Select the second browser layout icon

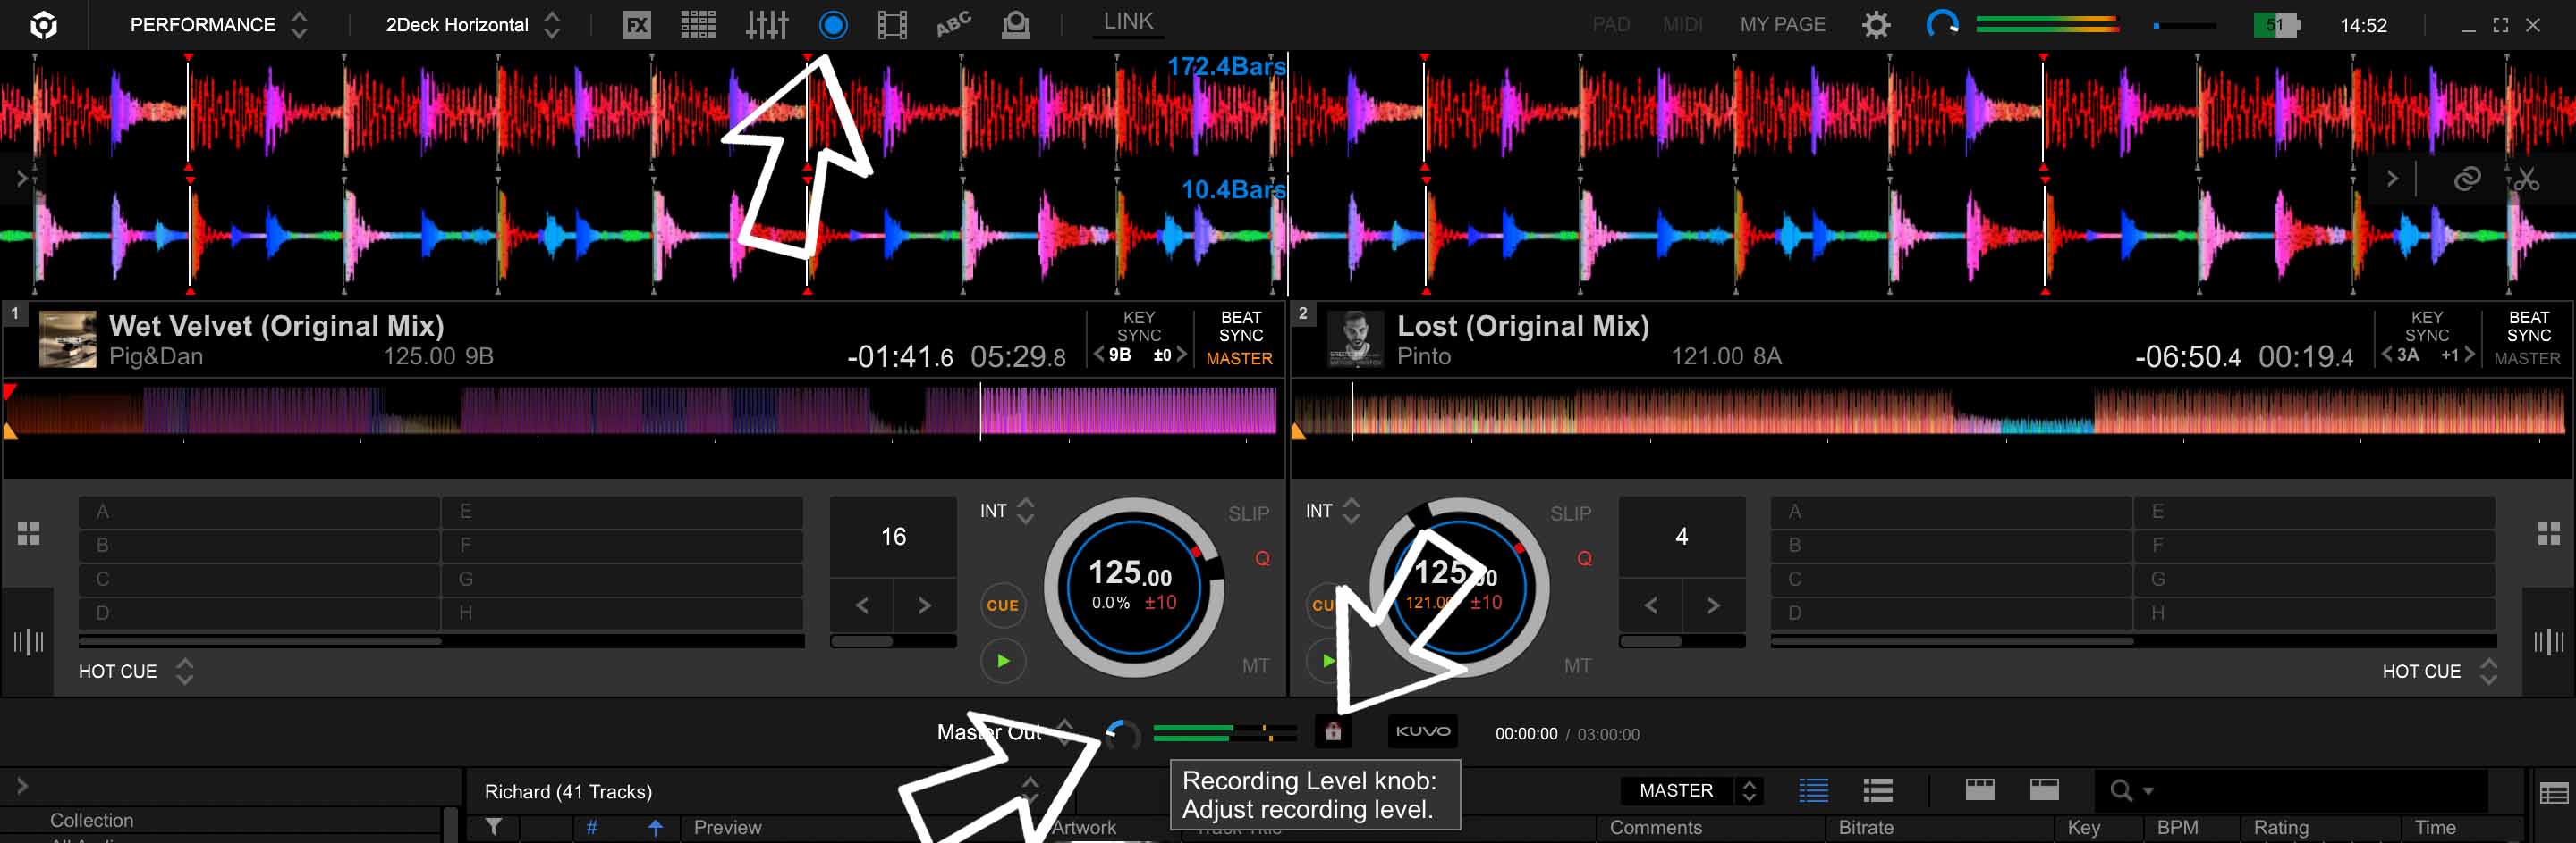pos(2044,790)
